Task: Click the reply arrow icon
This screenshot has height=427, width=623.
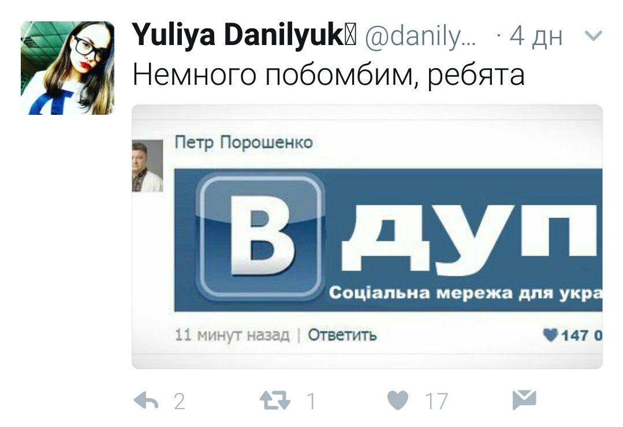Action: pyautogui.click(x=146, y=400)
